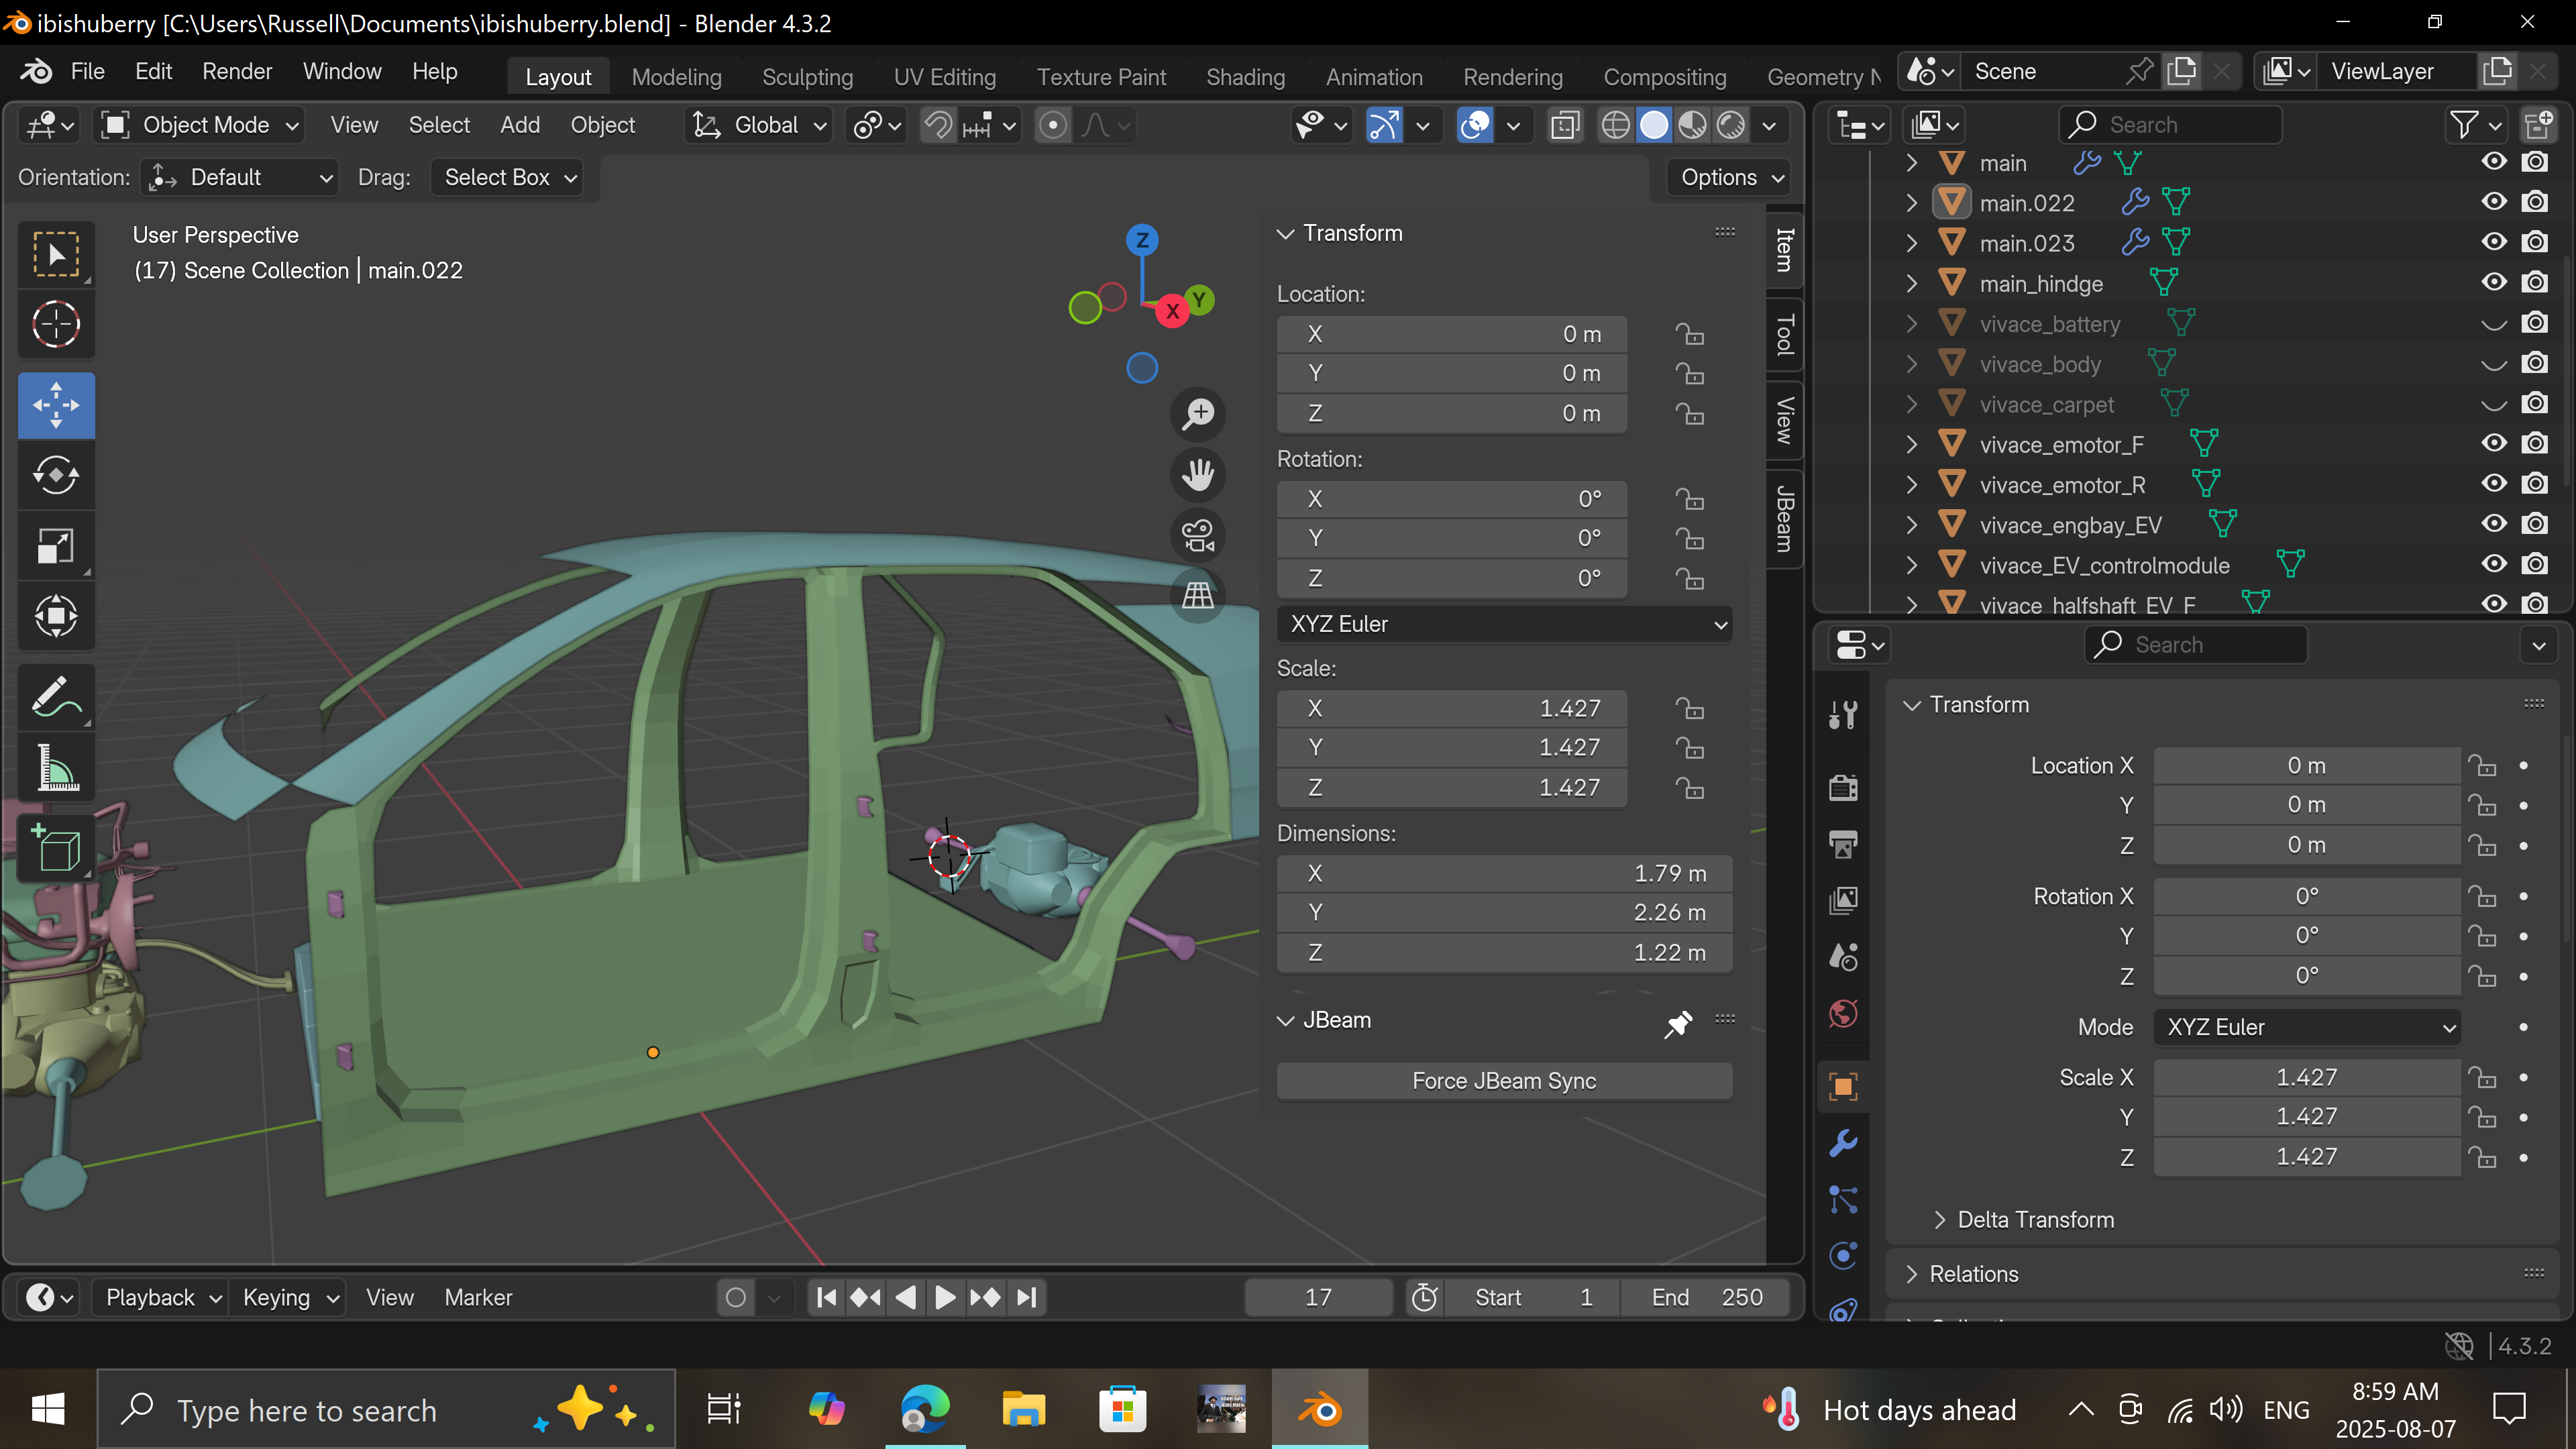
Task: Select material preview viewport shading
Action: click(x=1692, y=125)
